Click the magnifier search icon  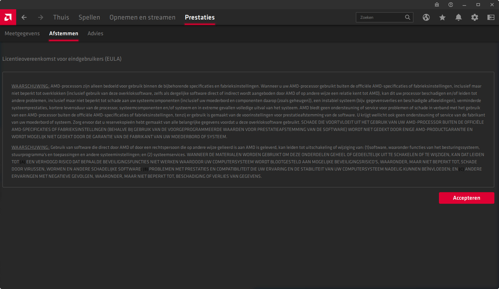point(407,17)
